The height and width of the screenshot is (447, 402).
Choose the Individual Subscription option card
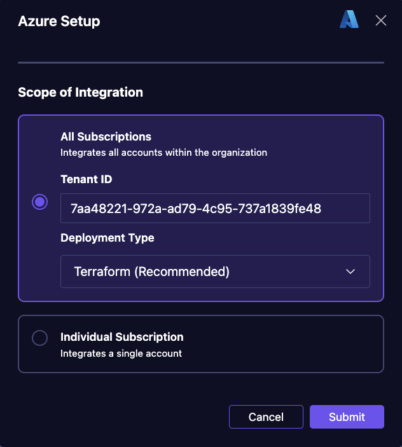(x=201, y=344)
